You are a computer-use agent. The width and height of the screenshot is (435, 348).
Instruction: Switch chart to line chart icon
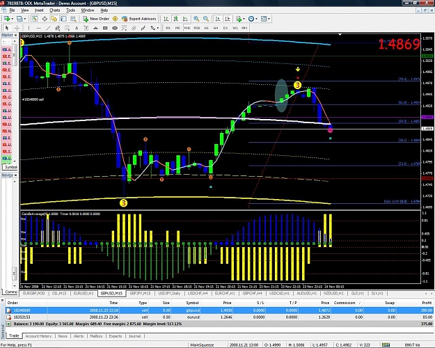tap(185, 19)
